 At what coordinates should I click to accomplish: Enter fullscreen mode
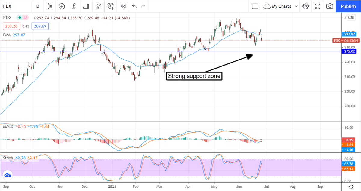(318, 6)
